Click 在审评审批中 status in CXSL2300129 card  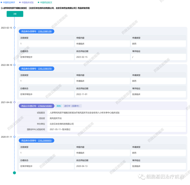26,57
